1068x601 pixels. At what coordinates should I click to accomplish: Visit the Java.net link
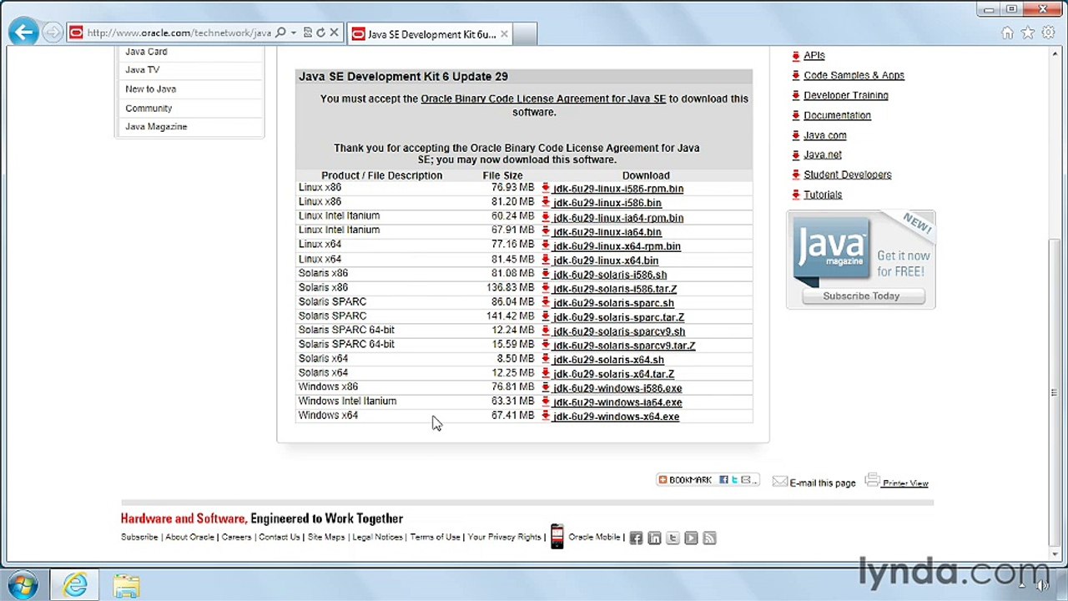(823, 155)
